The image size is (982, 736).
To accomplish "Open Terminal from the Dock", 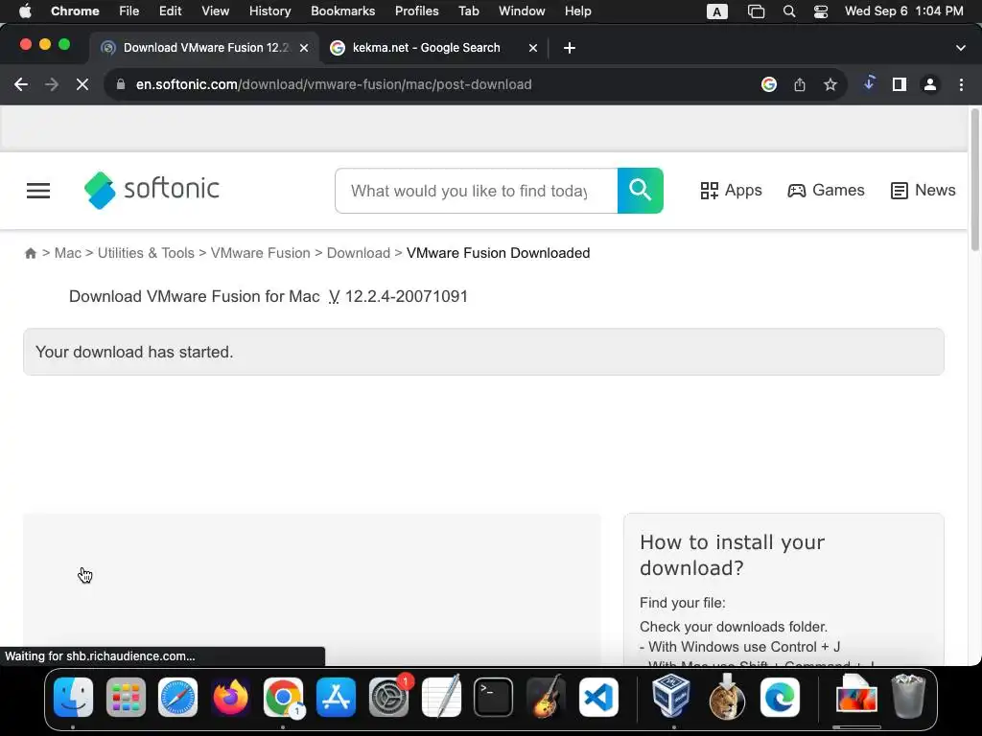I will coord(493,698).
